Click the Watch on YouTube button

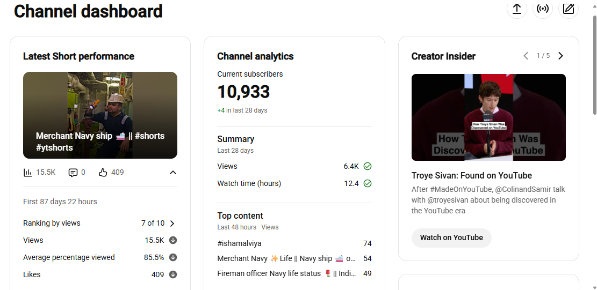click(451, 237)
